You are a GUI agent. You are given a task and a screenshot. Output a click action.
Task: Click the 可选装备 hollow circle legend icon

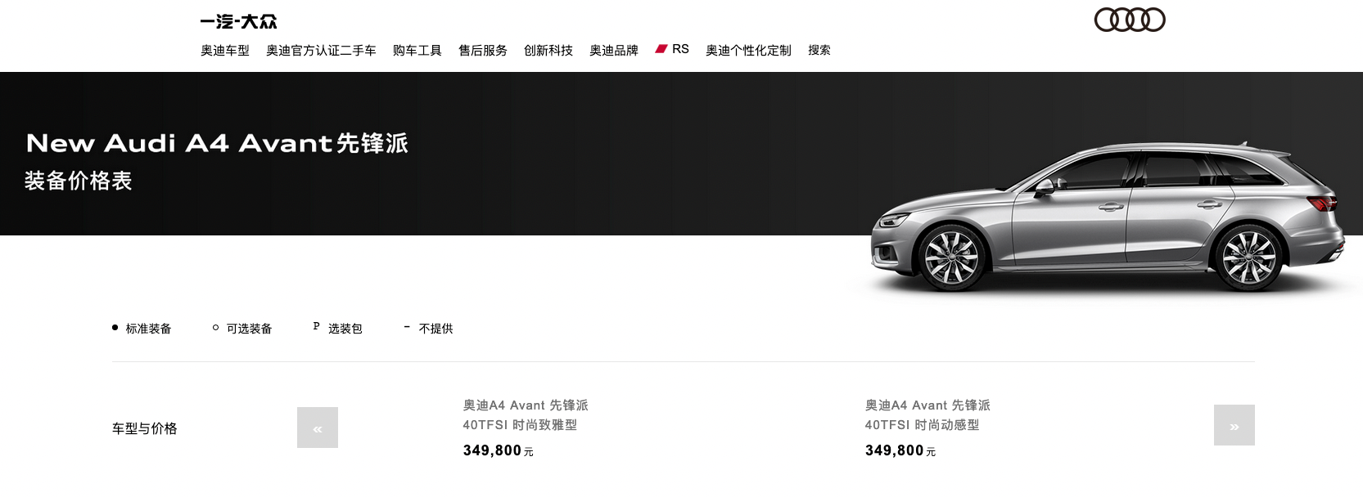(215, 328)
